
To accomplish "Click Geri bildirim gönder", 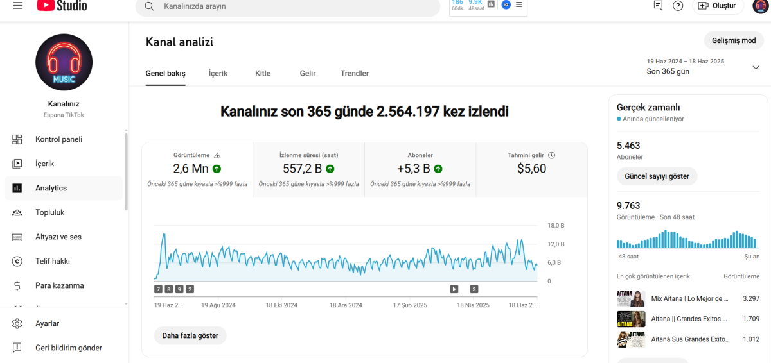I will (64, 348).
